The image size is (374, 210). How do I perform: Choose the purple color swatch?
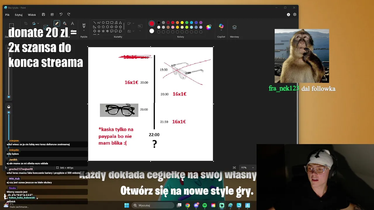(x=201, y=22)
